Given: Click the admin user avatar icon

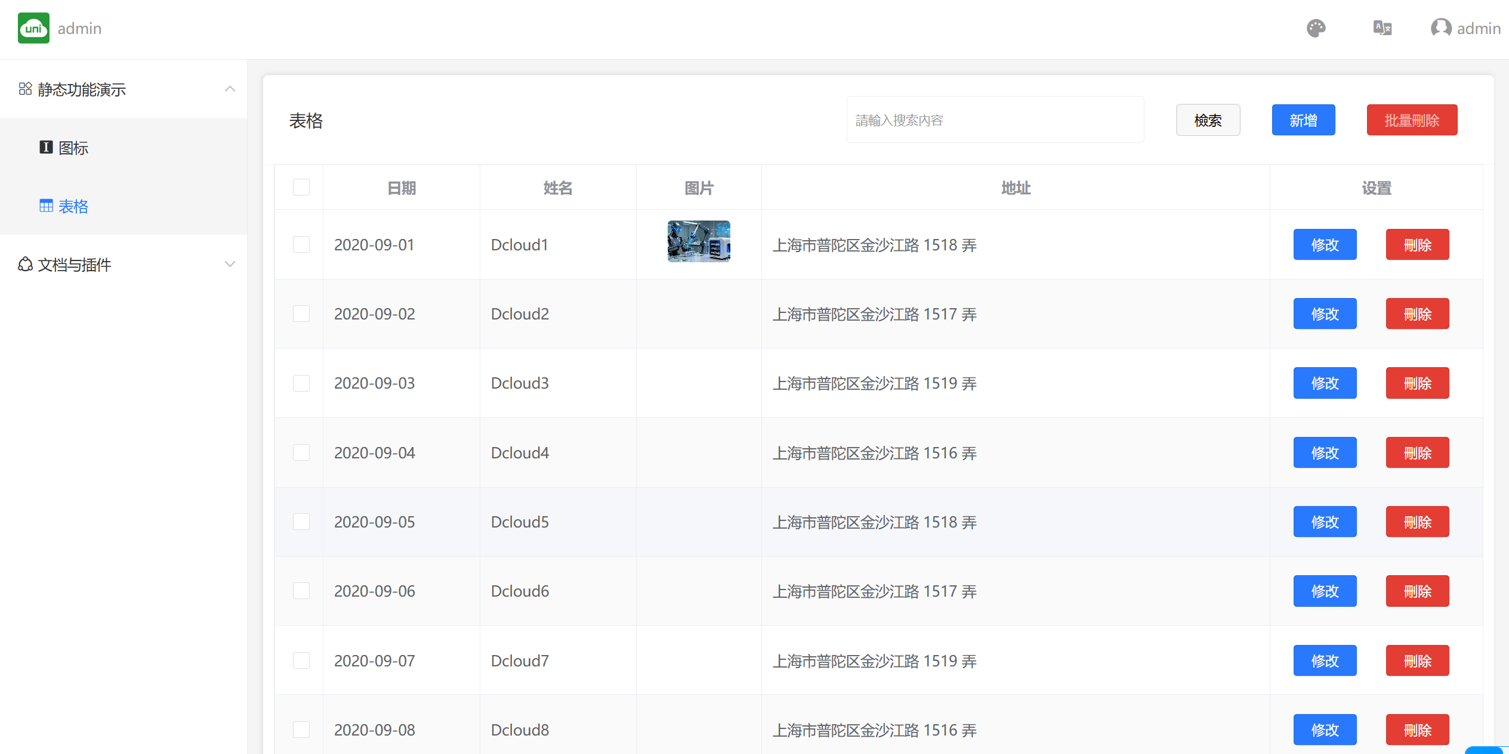Looking at the screenshot, I should (x=1440, y=28).
